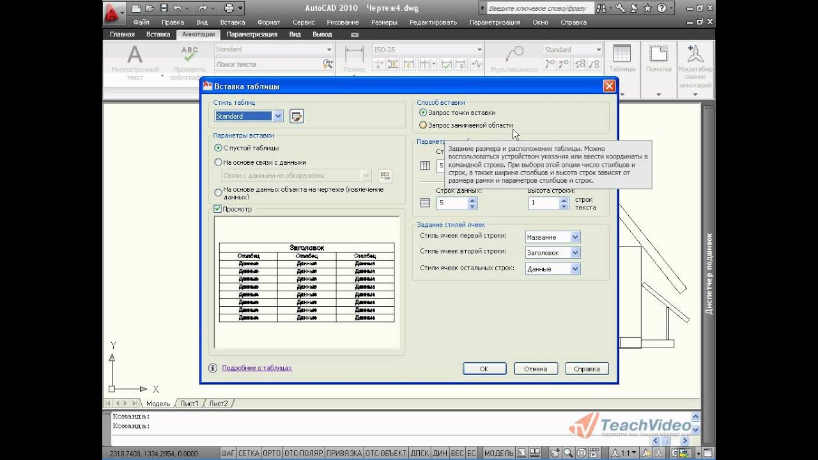The height and width of the screenshot is (460, 818).
Task: Click the Help question mark icon in title bar
Action: (661, 8)
